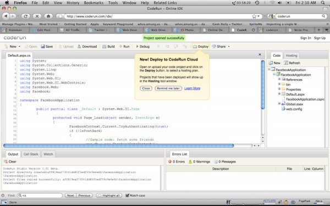330x206 pixels.
Task: Click the find text input field
Action: click(x=40, y=196)
